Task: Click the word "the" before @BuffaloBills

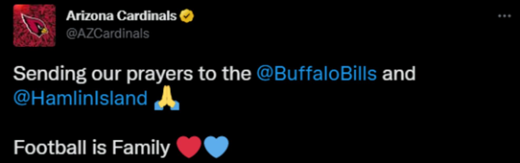Action: click(x=236, y=74)
